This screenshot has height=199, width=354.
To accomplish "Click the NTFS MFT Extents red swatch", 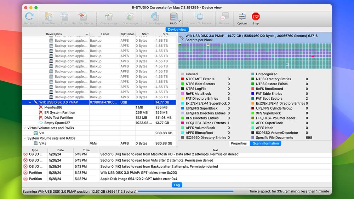I will pos(182,79).
